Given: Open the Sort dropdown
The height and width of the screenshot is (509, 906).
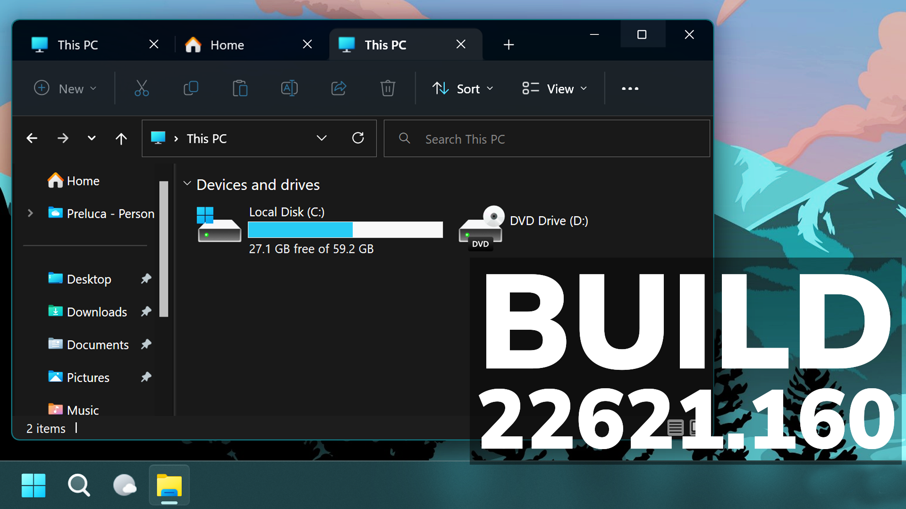Looking at the screenshot, I should pos(462,88).
